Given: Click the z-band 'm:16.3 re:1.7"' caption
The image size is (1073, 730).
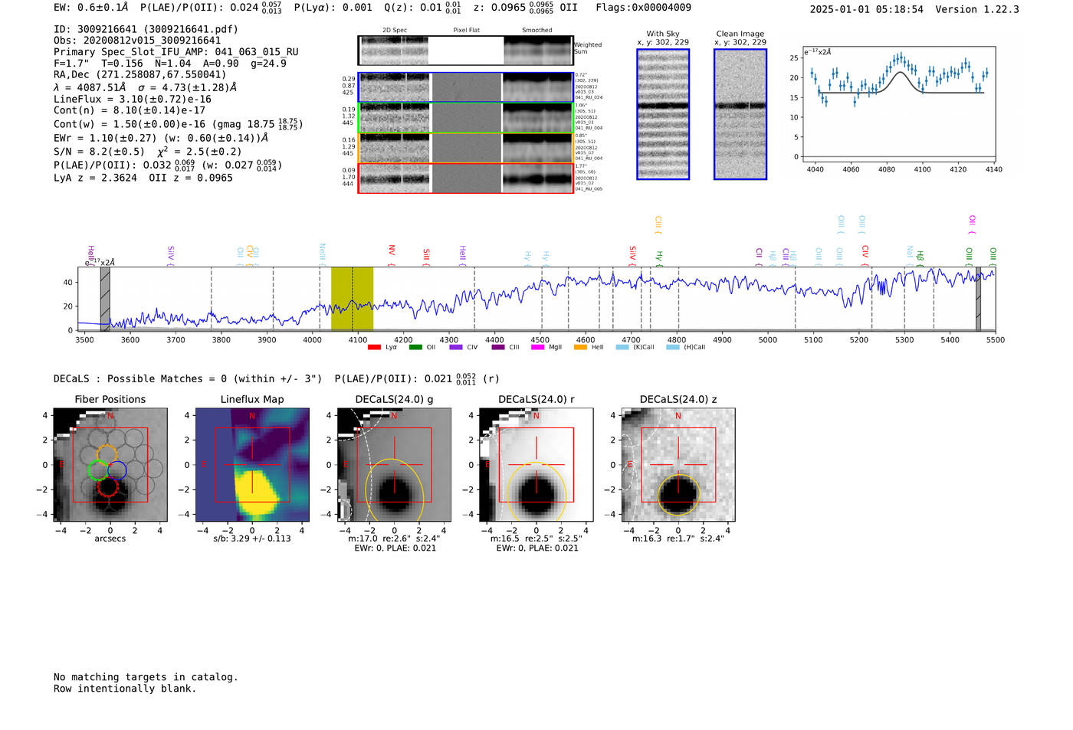Looking at the screenshot, I should click(x=678, y=538).
